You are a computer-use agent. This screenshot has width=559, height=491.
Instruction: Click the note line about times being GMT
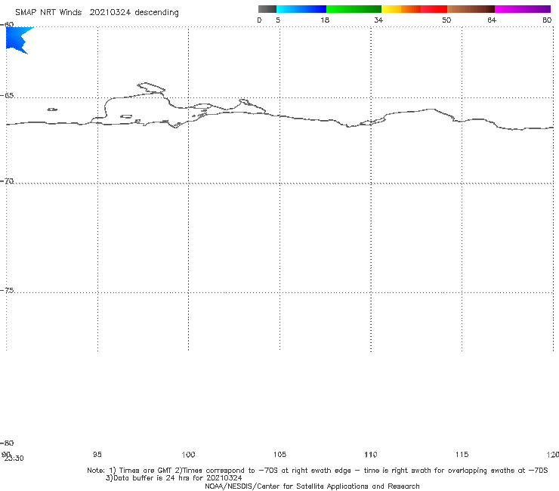317,471
